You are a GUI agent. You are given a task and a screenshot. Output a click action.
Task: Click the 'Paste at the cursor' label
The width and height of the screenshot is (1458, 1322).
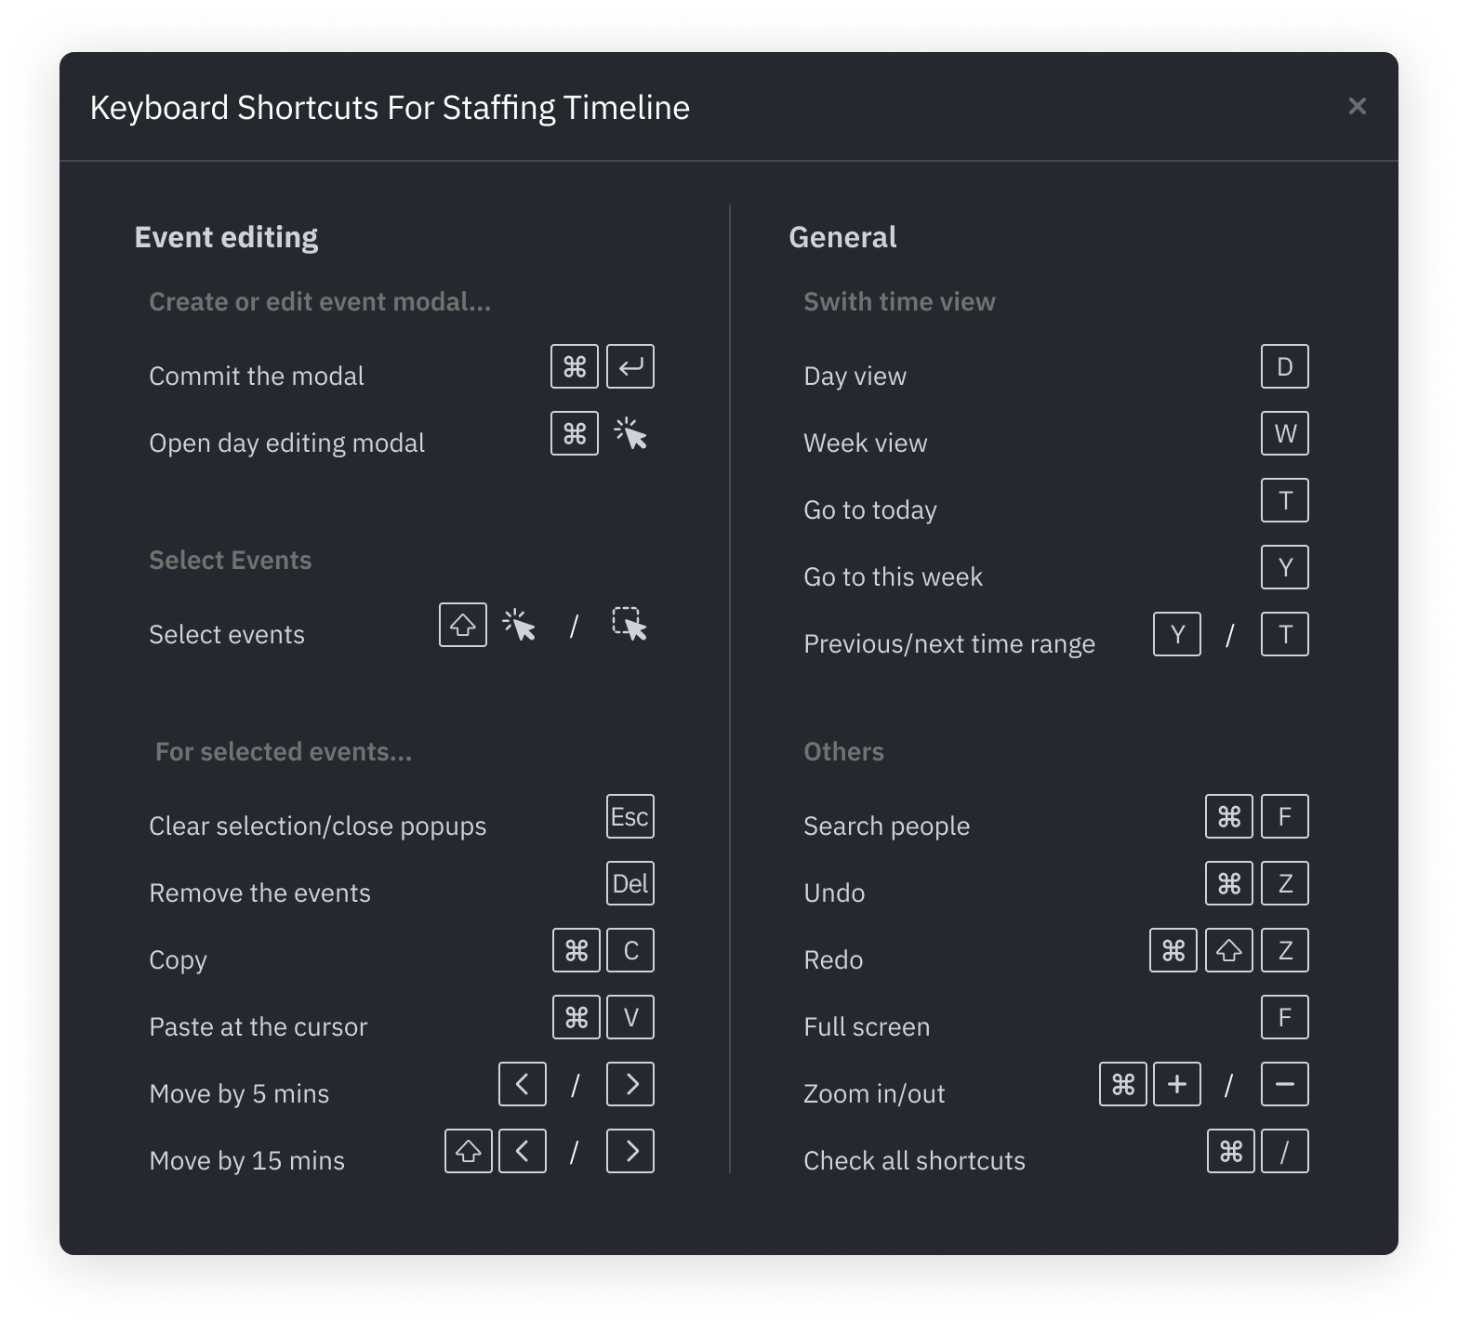coord(258,1026)
